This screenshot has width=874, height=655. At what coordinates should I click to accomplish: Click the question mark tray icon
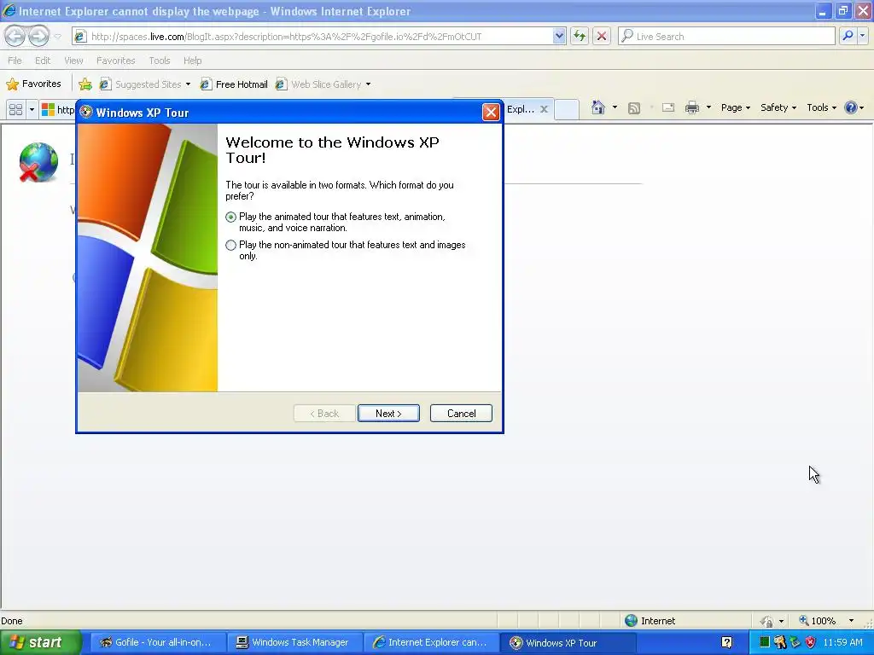coord(726,642)
